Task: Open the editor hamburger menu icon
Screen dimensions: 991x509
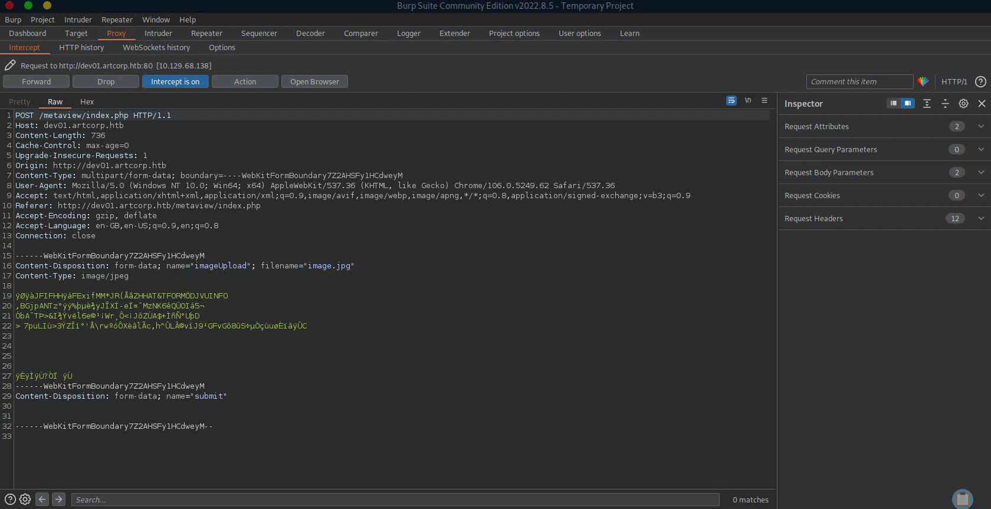Action: pyautogui.click(x=764, y=101)
